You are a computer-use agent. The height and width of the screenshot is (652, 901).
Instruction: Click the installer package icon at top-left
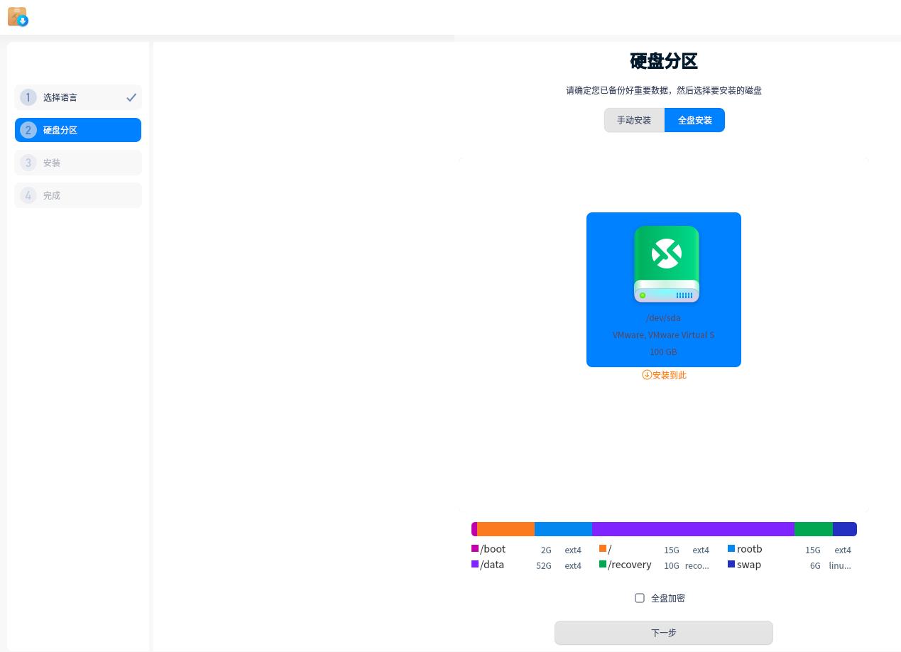(17, 17)
